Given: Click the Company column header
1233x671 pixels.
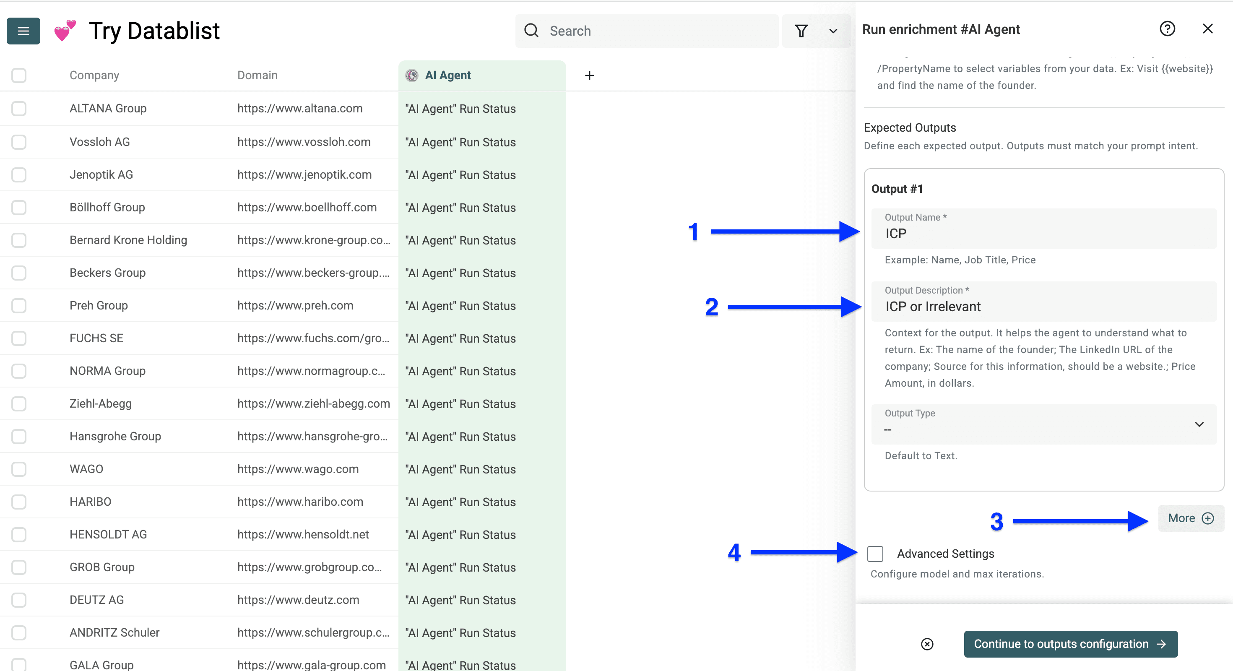Looking at the screenshot, I should click(x=94, y=75).
